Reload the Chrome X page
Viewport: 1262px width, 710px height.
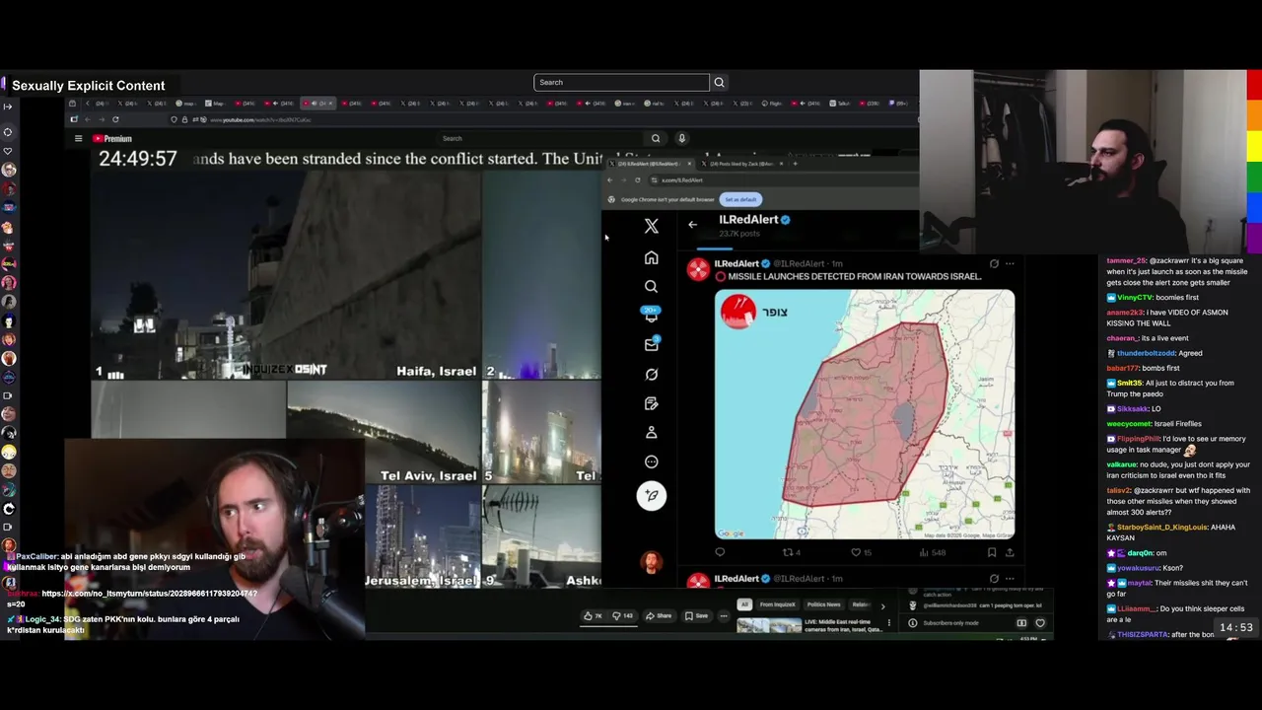tap(637, 179)
